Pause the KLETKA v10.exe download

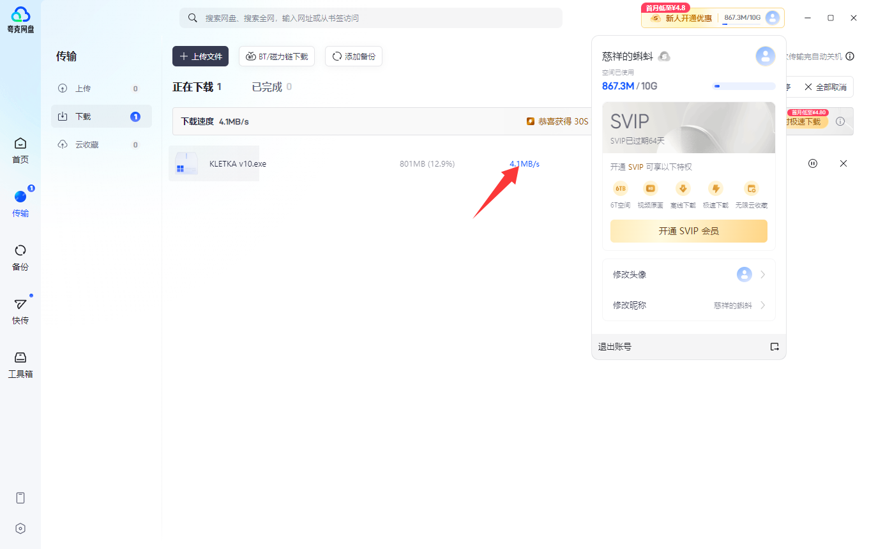(x=812, y=163)
